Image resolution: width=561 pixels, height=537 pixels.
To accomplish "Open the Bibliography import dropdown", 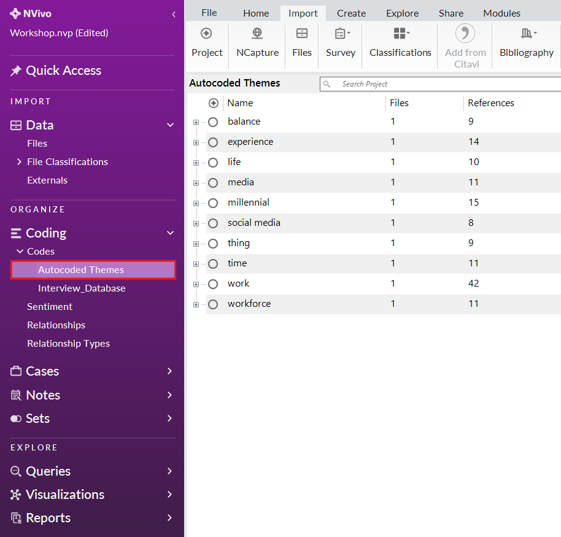I will tap(528, 33).
